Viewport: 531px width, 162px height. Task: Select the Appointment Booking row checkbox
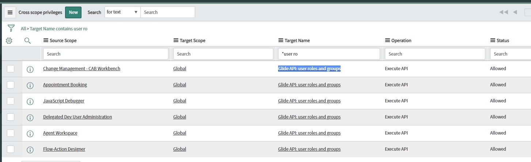coord(11,85)
